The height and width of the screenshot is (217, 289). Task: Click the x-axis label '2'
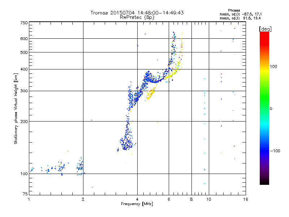coord(83,199)
